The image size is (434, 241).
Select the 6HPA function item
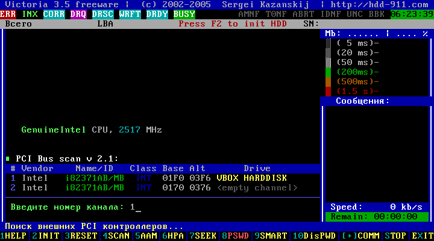173,236
